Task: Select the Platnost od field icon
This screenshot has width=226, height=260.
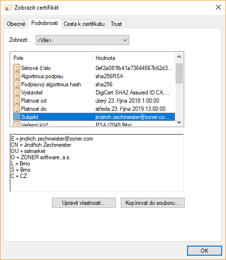Action: click(16, 100)
